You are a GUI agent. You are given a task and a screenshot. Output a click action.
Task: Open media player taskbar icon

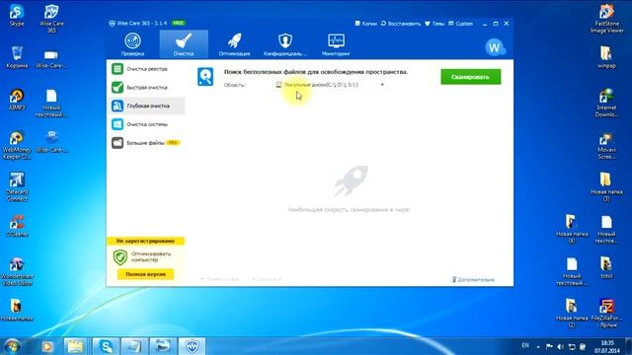coord(47,346)
